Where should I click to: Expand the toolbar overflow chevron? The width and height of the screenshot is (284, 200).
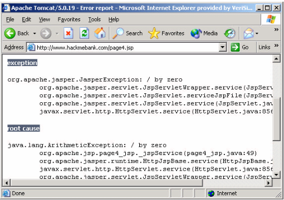276,29
